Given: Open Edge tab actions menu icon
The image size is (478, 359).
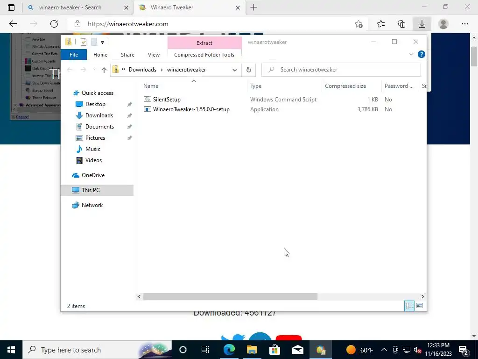Looking at the screenshot, I should 11,7.
